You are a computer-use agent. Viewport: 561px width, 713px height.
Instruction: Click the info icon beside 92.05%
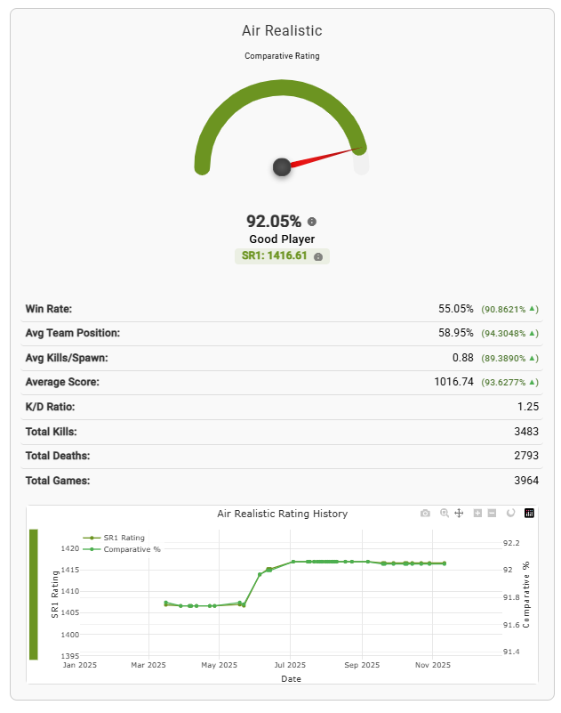[x=312, y=222]
